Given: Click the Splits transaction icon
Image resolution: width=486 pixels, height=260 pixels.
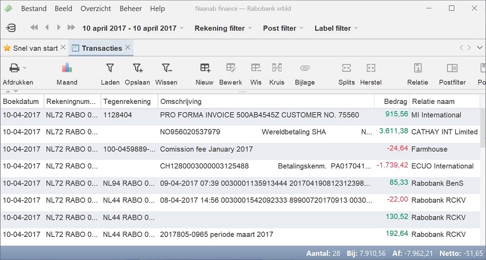Looking at the screenshot, I should pyautogui.click(x=346, y=68).
